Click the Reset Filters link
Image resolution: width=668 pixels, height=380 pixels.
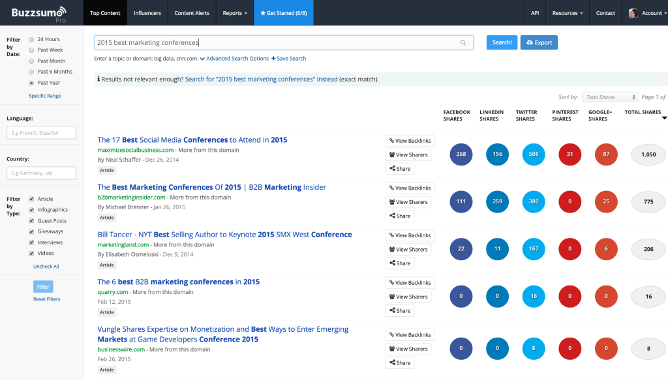coord(46,299)
